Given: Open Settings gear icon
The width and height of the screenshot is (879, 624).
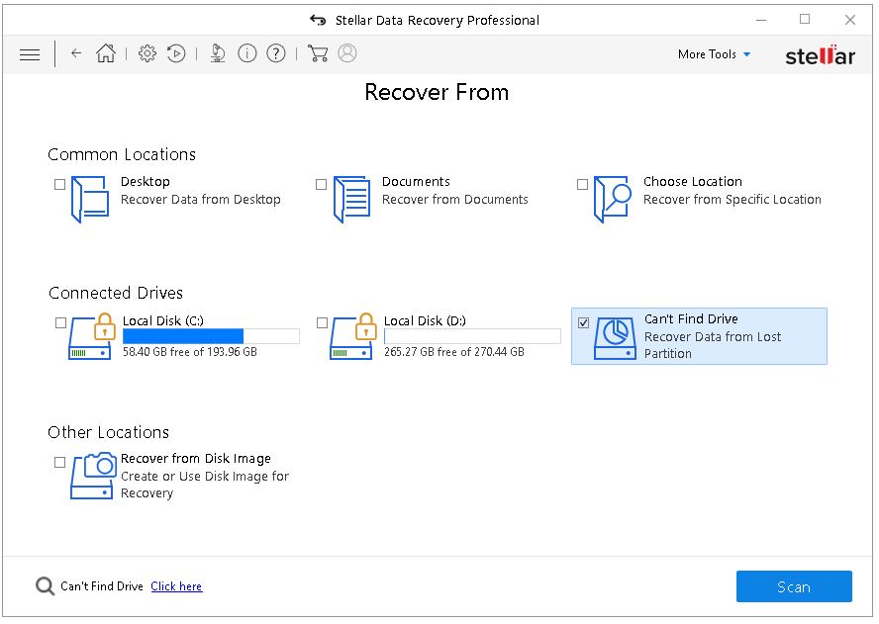Looking at the screenshot, I should click(147, 53).
